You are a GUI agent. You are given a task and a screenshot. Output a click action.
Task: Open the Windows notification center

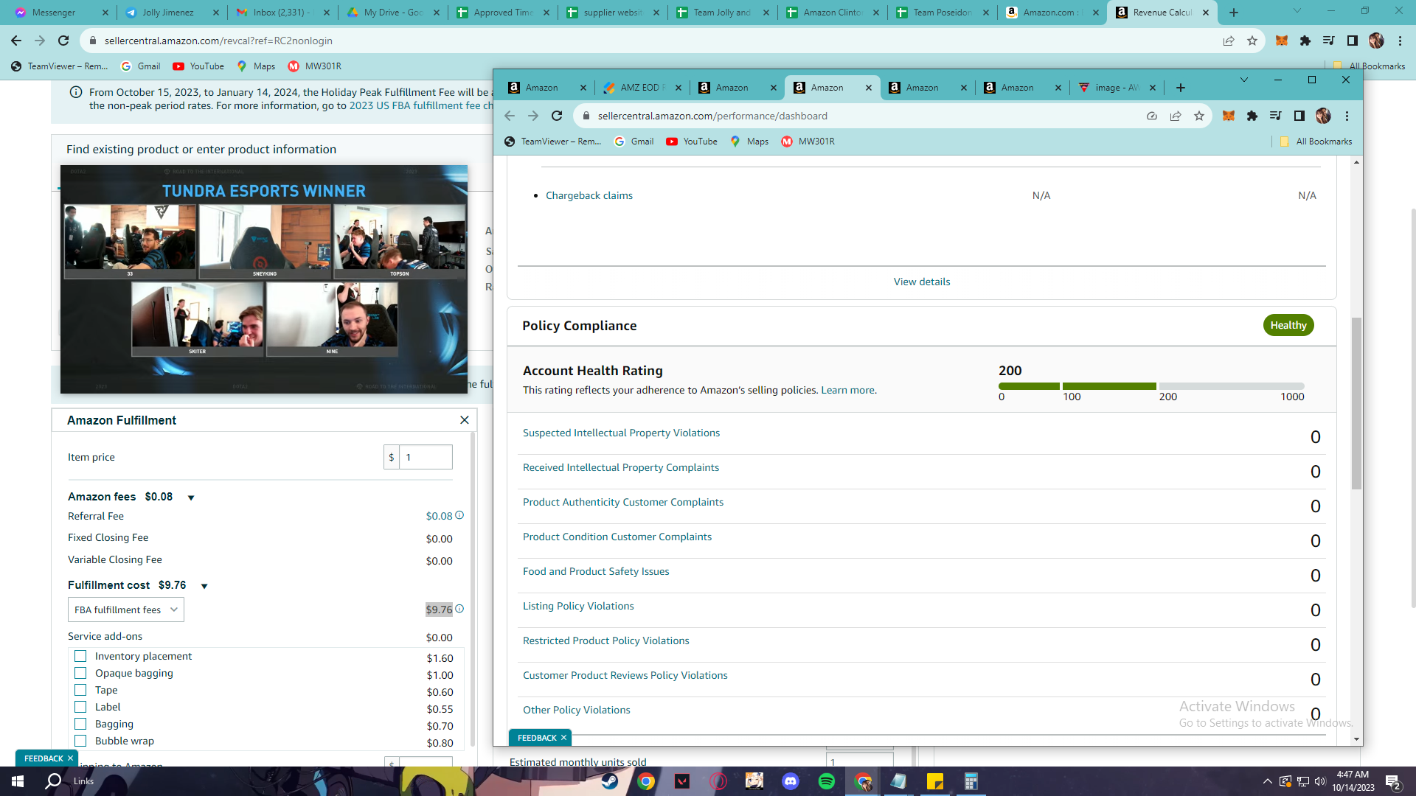click(1393, 781)
